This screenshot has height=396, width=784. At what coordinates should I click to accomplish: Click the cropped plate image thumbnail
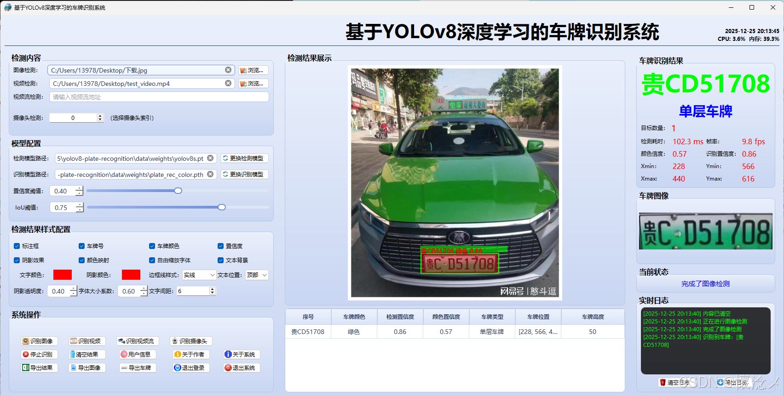click(x=706, y=232)
